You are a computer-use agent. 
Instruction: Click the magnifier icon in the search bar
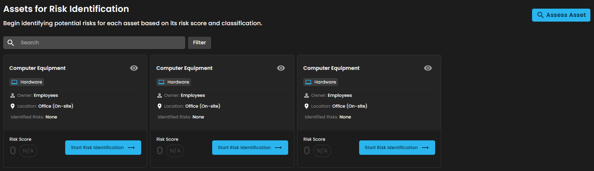tap(11, 42)
